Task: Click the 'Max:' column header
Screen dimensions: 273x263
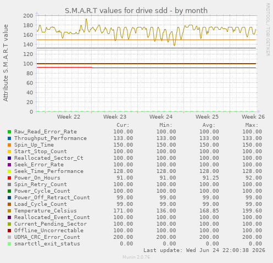Action: tap(252, 125)
